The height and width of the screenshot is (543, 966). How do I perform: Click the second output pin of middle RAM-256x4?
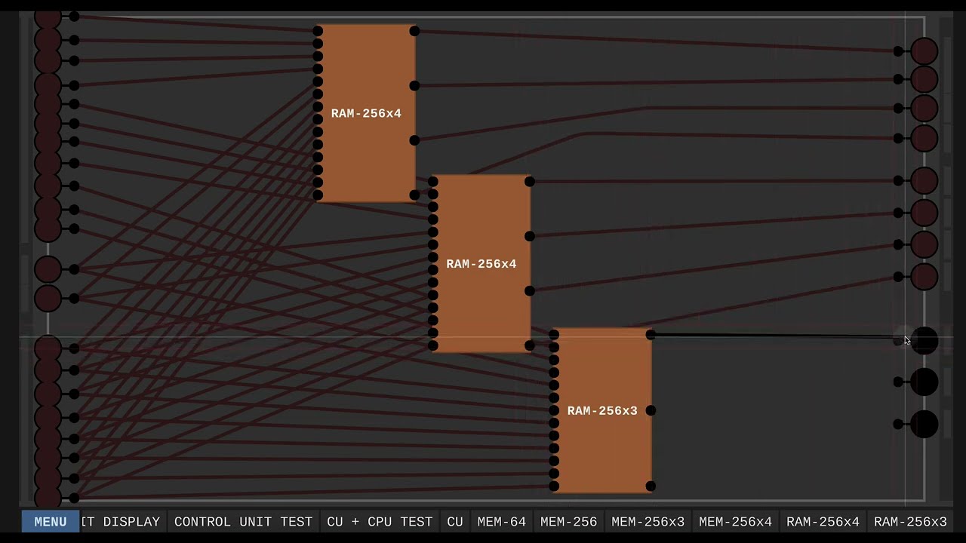(x=530, y=237)
